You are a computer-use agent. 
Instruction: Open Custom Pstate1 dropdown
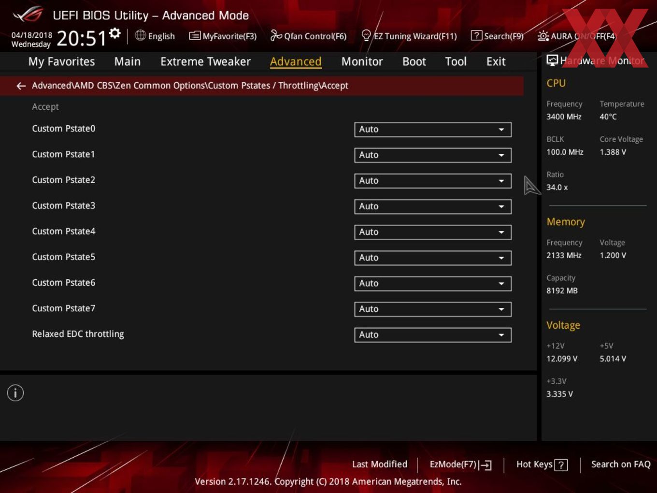click(x=433, y=155)
